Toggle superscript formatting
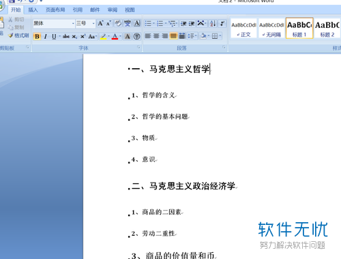The image size is (341, 259). tap(83, 36)
